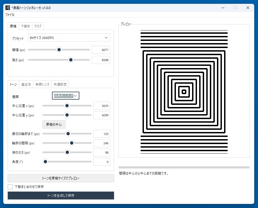The height and width of the screenshot is (208, 258).
Task: Click the progress bar below the preview
Action: click(x=184, y=167)
